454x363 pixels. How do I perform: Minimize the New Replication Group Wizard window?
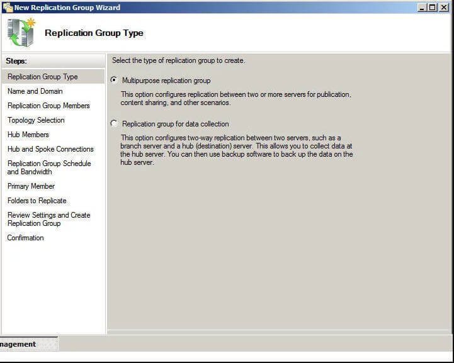point(422,8)
